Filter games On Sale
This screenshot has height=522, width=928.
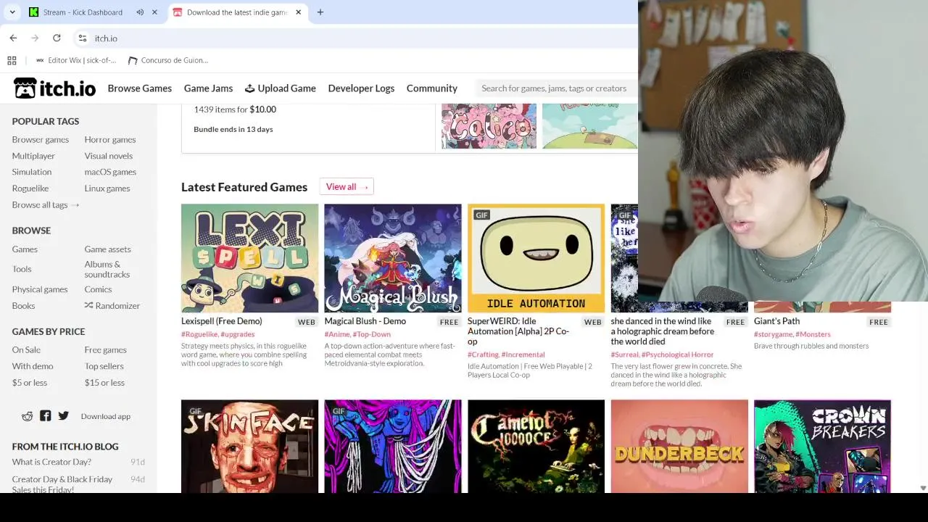[26, 350]
